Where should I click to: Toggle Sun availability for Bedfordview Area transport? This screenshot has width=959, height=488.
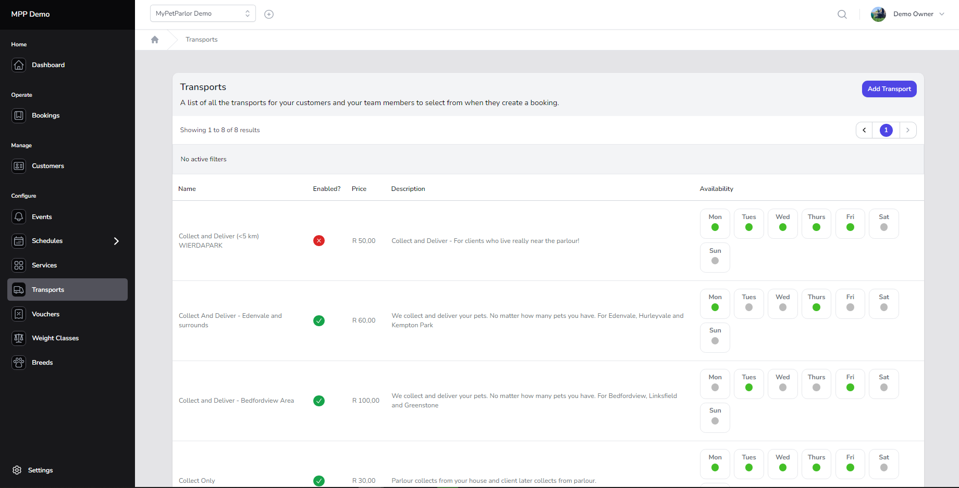(x=715, y=418)
